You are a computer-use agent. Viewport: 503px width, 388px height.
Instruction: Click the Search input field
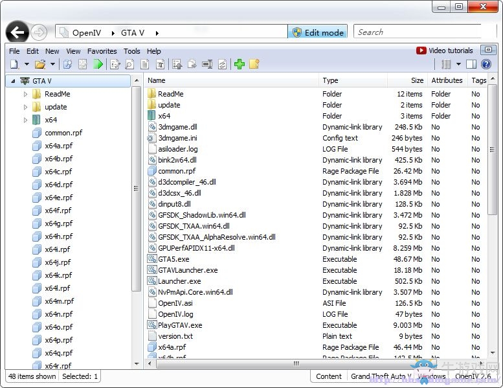pyautogui.click(x=419, y=32)
